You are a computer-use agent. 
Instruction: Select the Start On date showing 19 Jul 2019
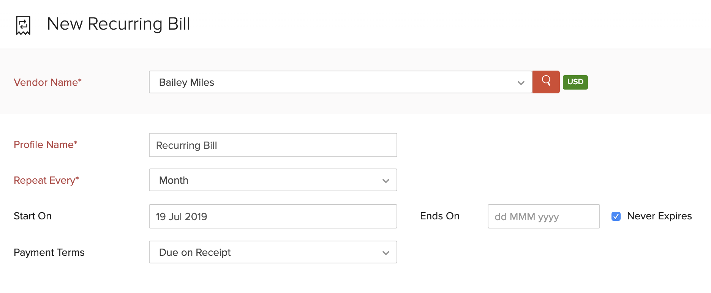coord(273,216)
